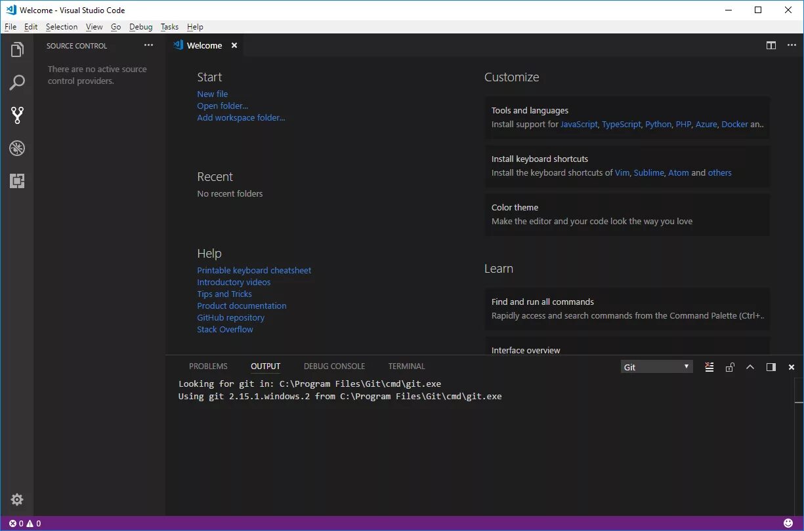Open the Manage gear icon

(x=17, y=500)
